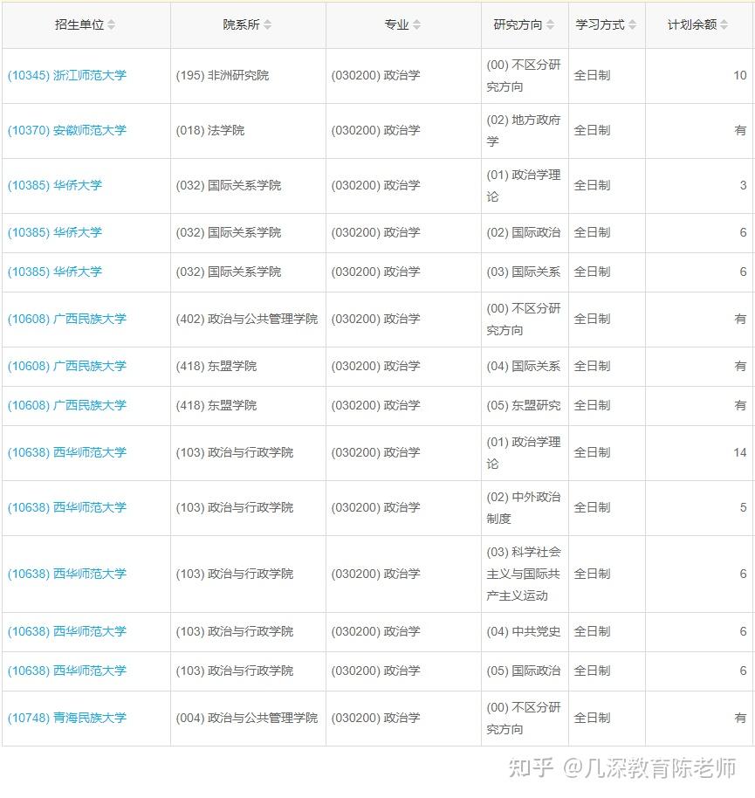
Task: Sort table by 院系所 column arrows
Action: pyautogui.click(x=267, y=24)
